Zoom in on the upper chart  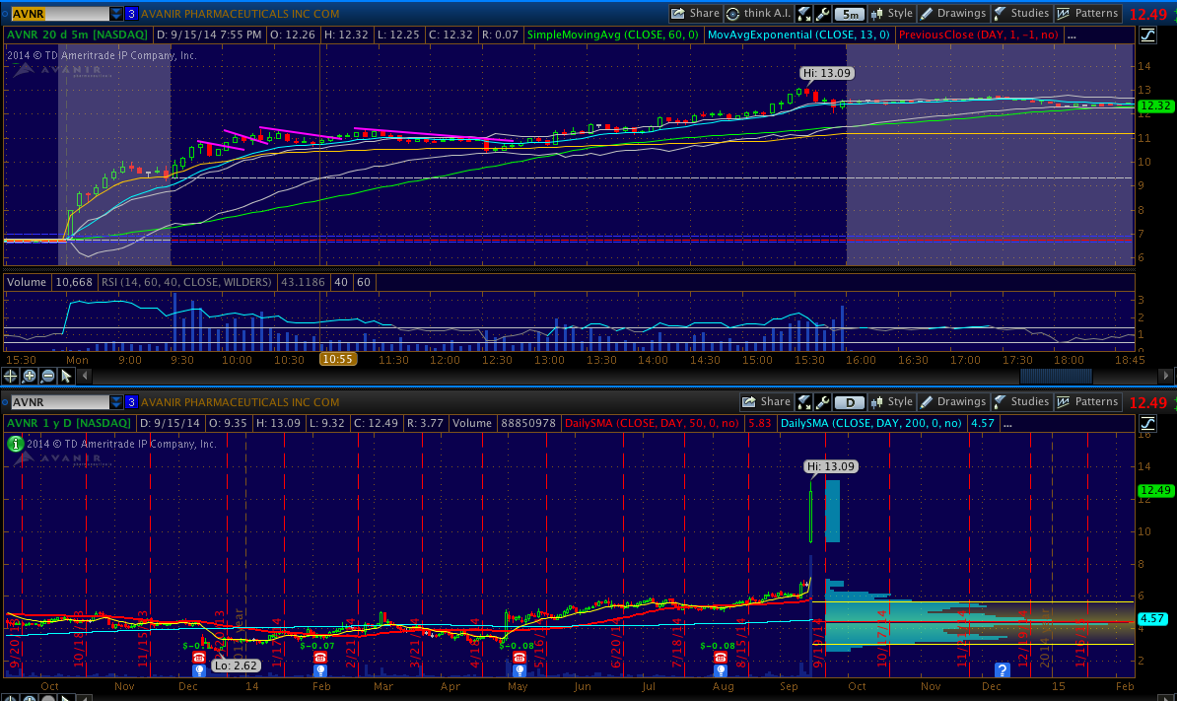point(30,376)
